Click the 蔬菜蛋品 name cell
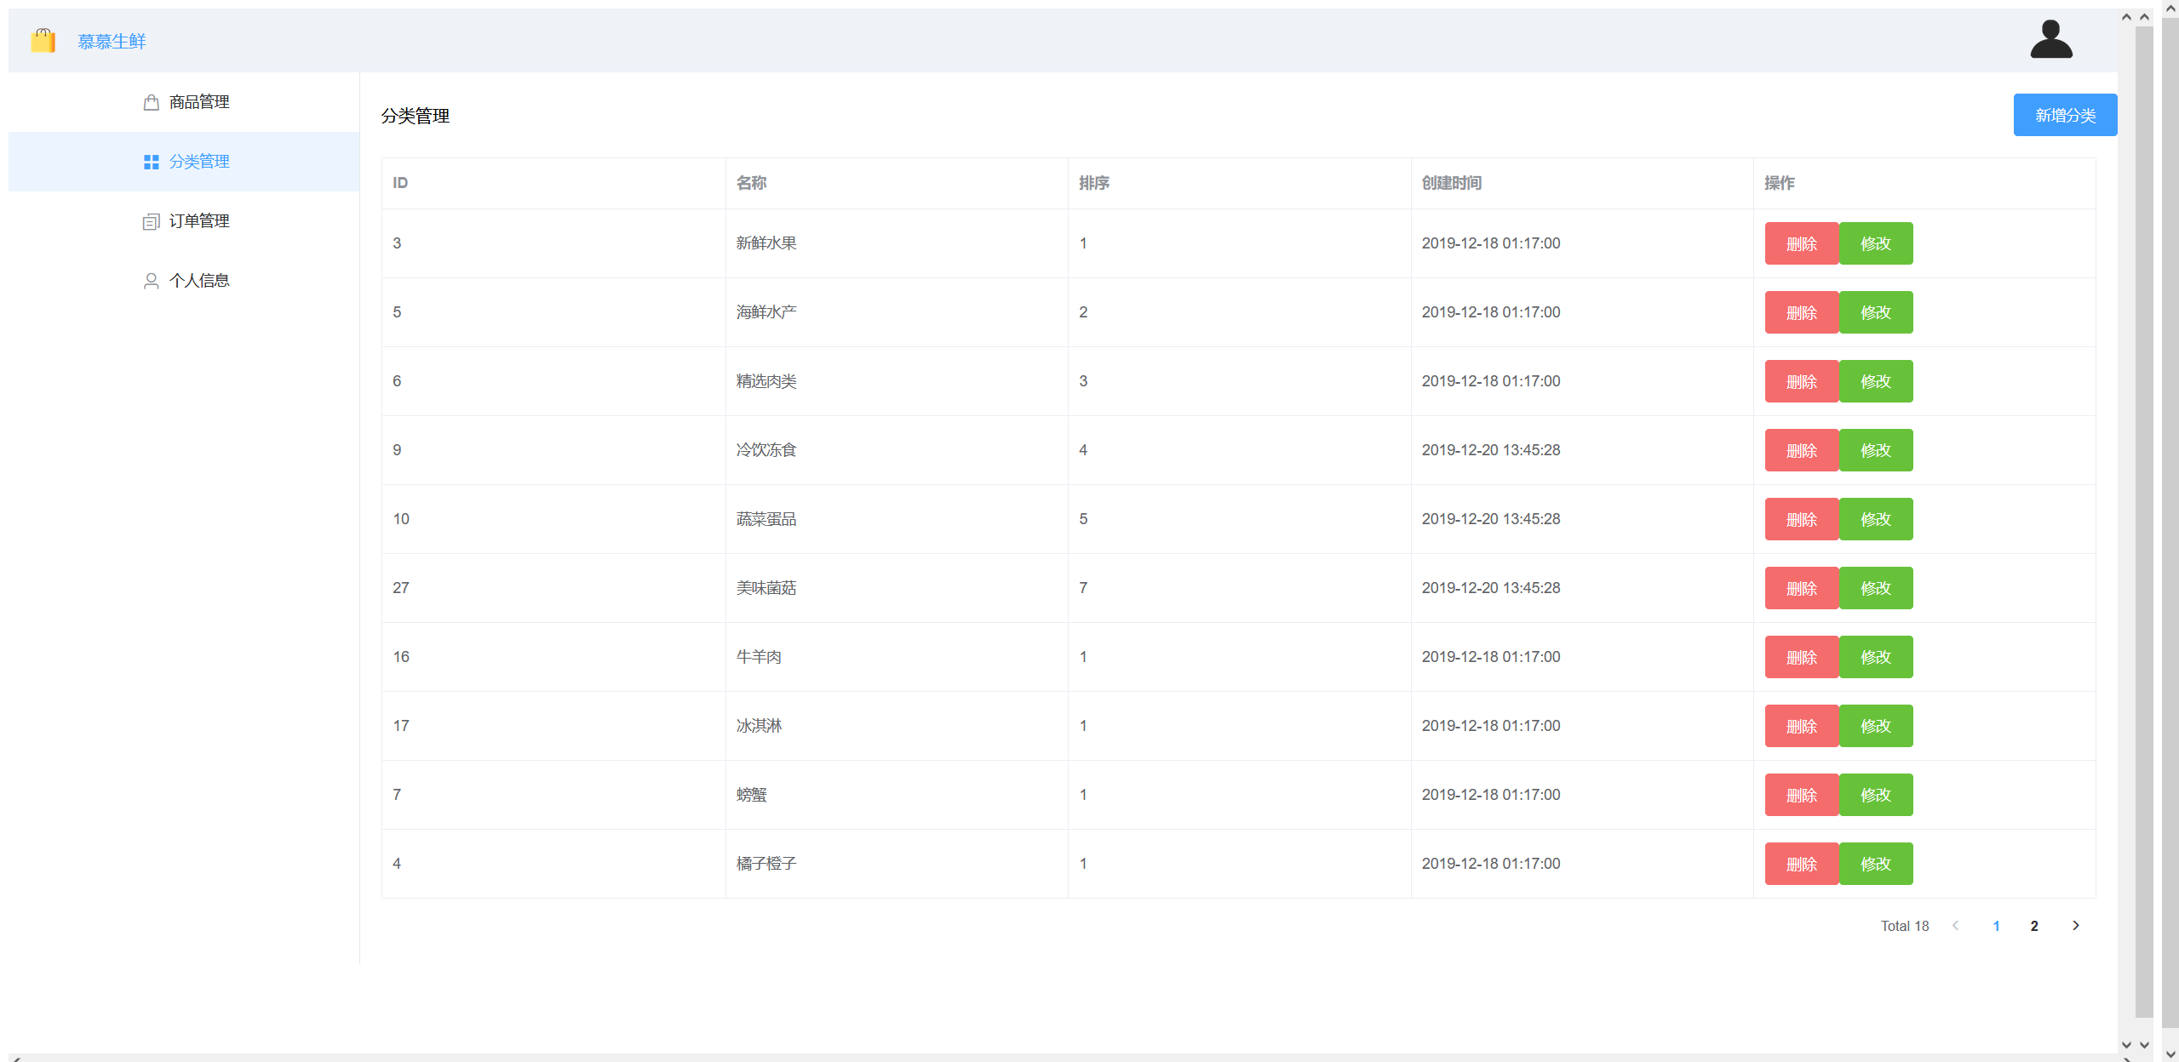The image size is (2179, 1062). [x=897, y=519]
